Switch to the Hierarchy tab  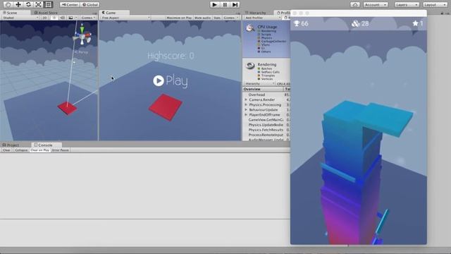point(255,13)
